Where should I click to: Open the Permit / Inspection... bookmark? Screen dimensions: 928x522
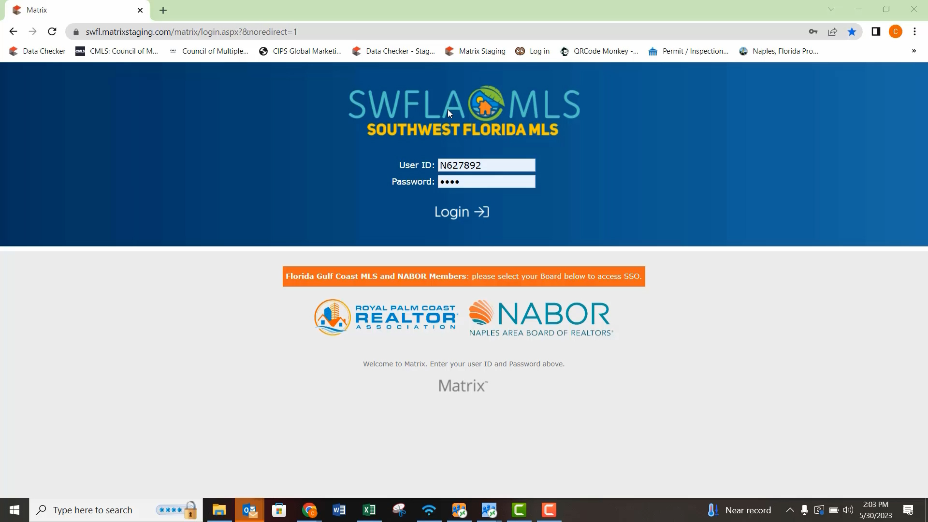click(689, 51)
